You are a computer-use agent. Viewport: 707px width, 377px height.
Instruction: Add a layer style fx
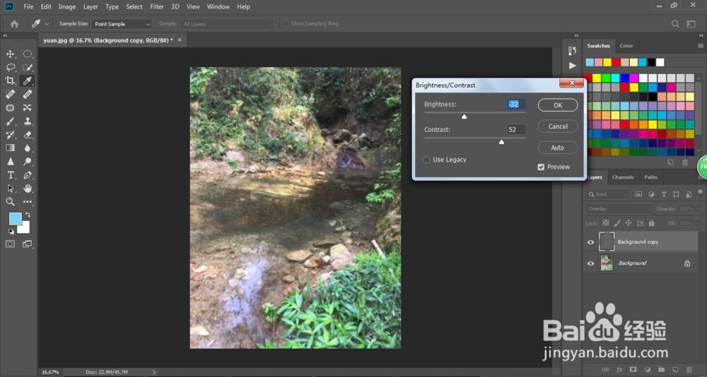(619, 369)
